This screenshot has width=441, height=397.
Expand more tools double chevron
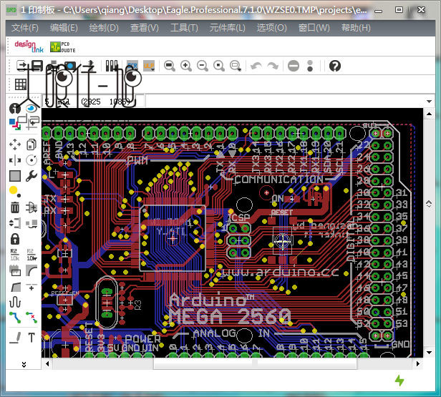24,364
